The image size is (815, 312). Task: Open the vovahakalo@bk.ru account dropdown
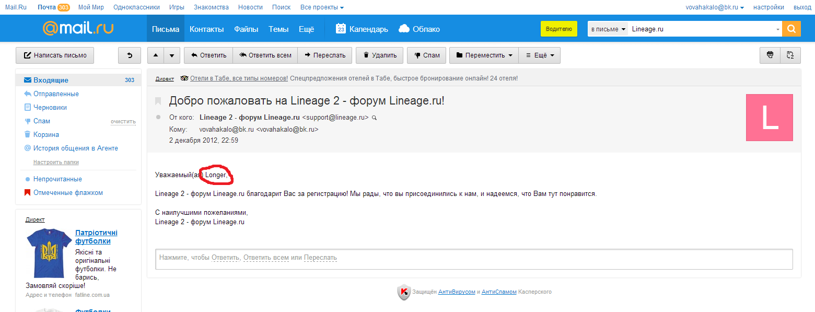click(x=715, y=7)
